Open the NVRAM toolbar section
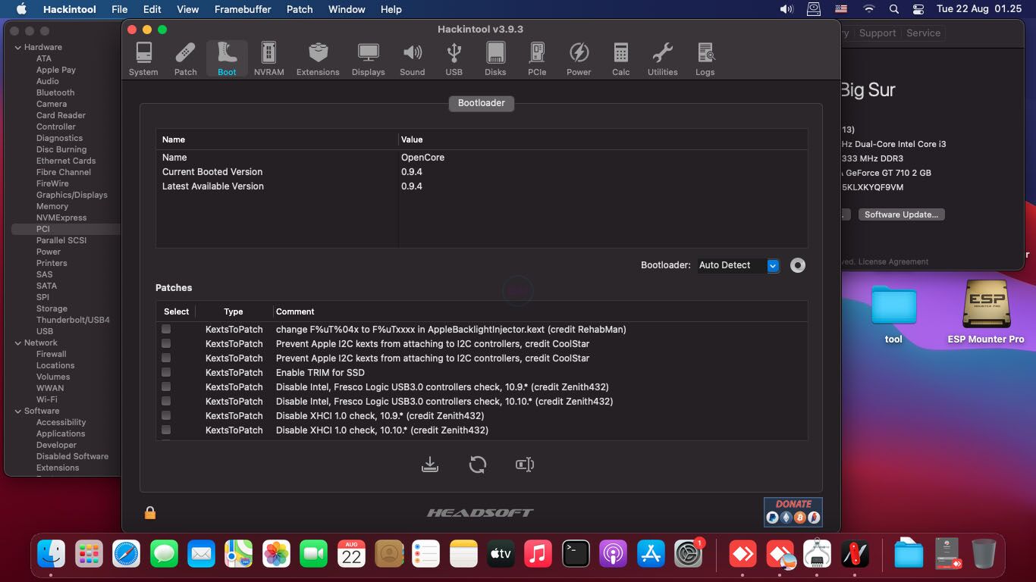Viewport: 1036px width, 582px height. point(268,59)
